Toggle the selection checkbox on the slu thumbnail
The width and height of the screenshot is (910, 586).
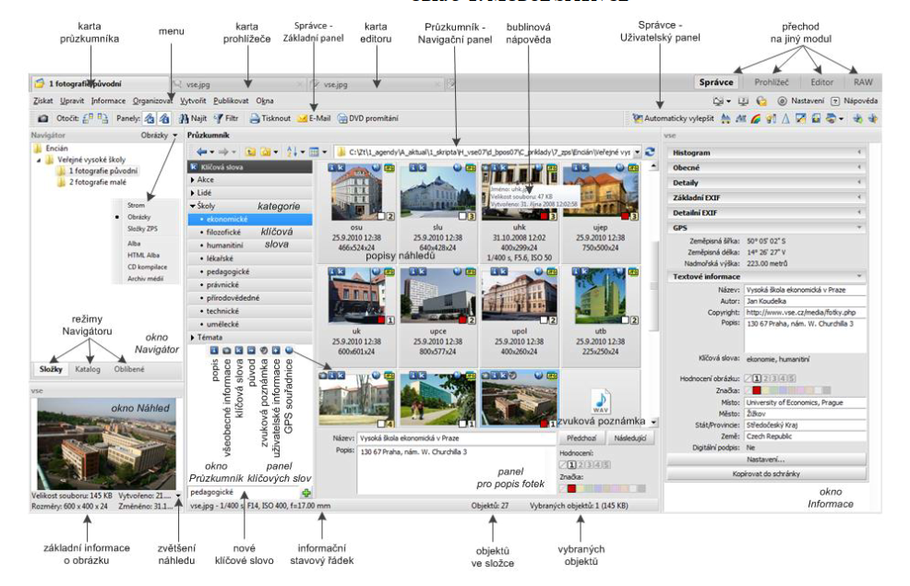tap(462, 217)
